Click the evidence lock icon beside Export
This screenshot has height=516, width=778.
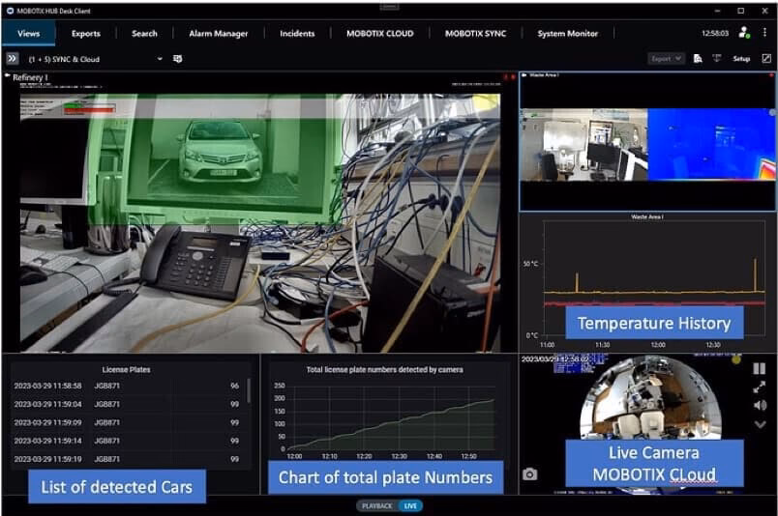[x=698, y=59]
